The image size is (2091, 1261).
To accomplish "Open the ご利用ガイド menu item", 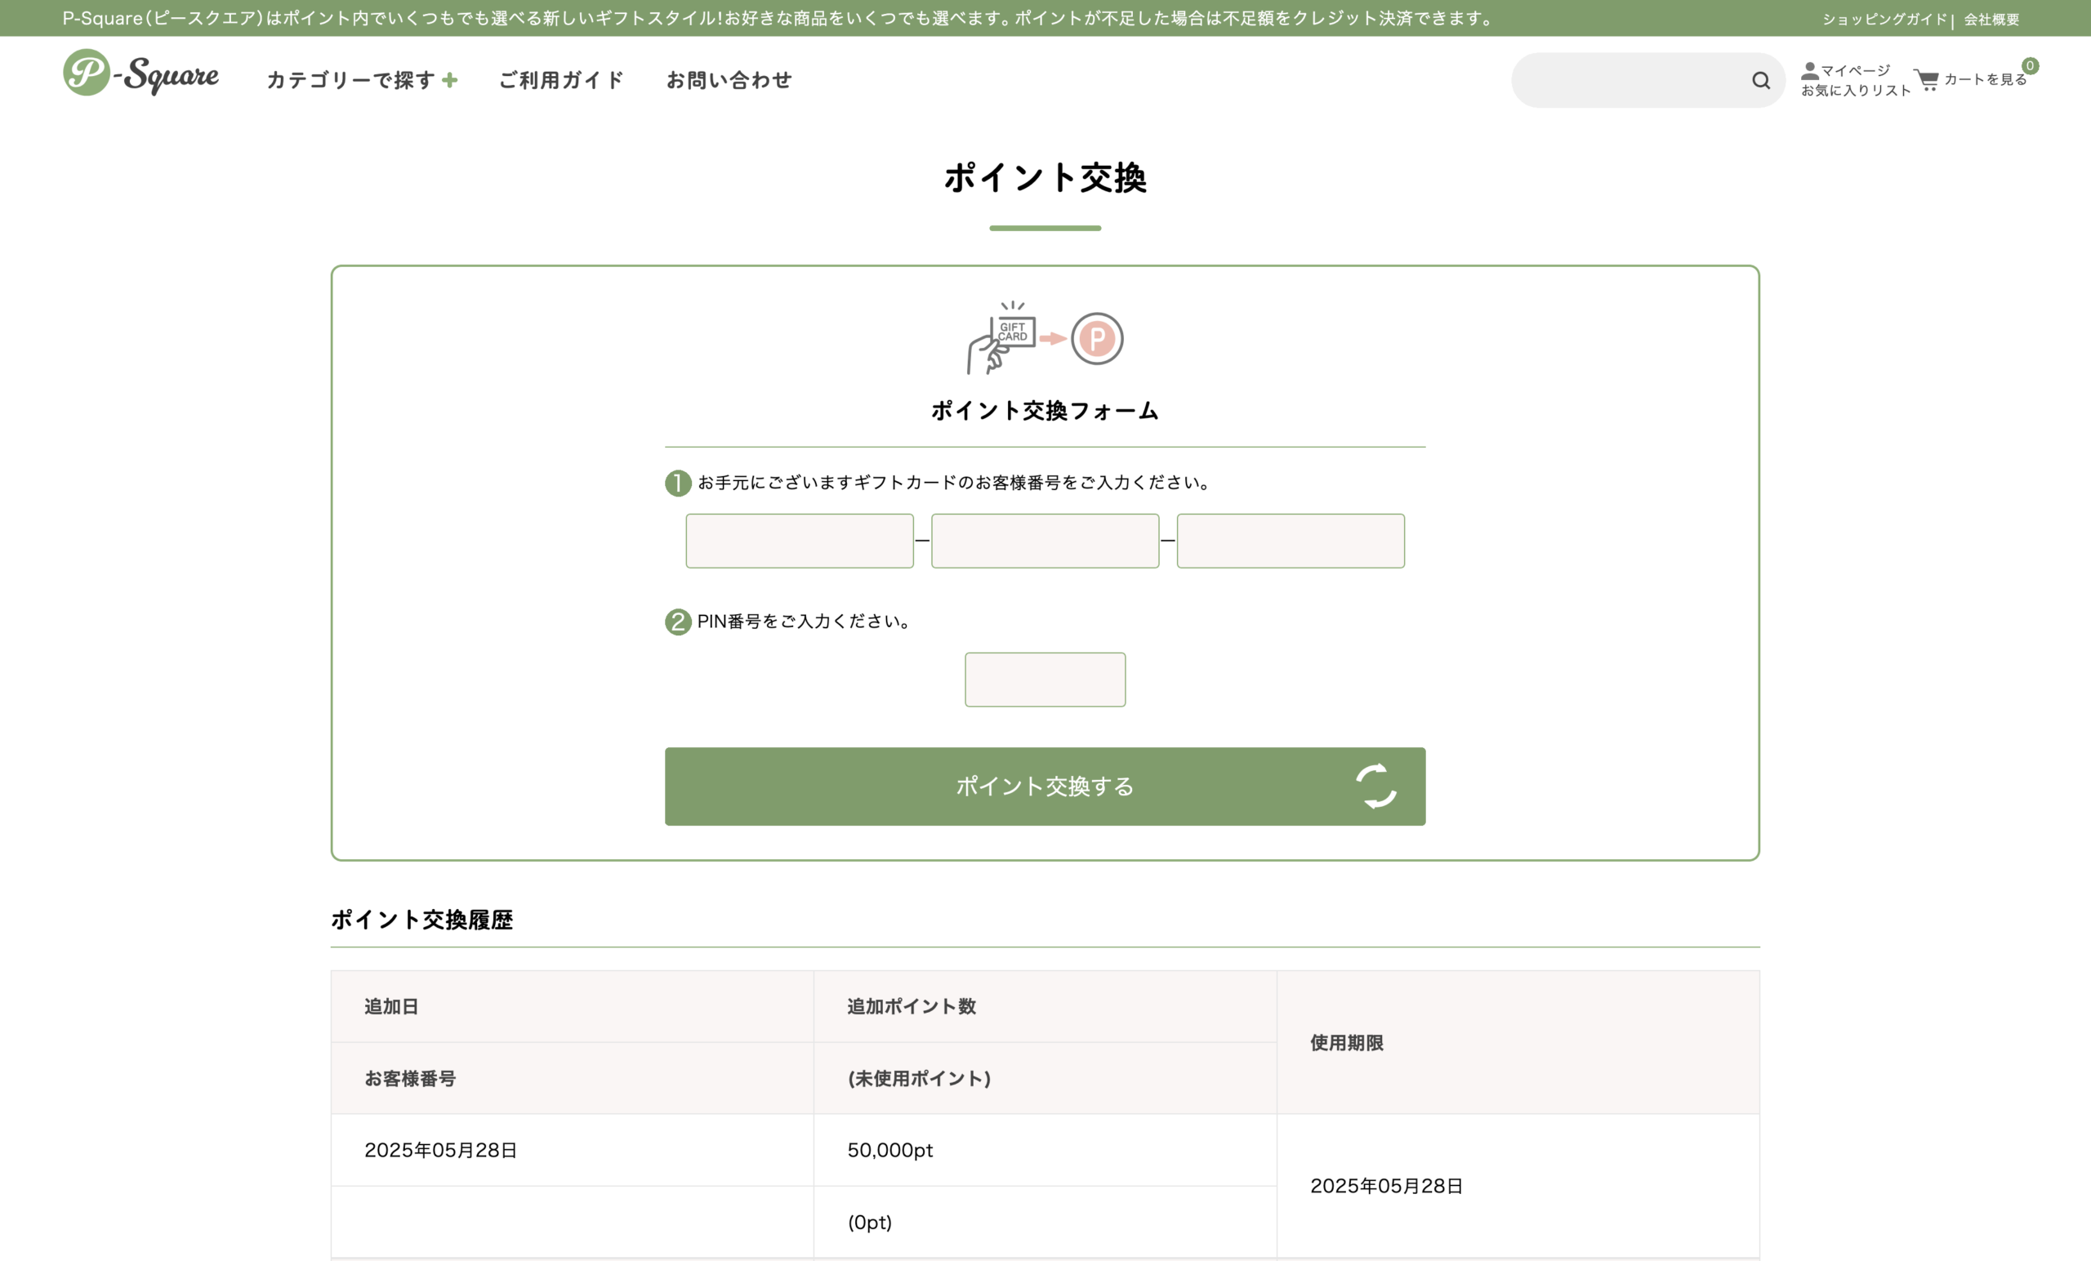I will (x=562, y=81).
